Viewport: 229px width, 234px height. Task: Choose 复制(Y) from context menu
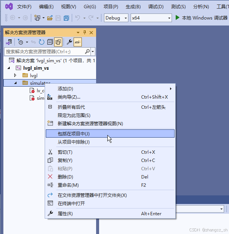[110, 160]
